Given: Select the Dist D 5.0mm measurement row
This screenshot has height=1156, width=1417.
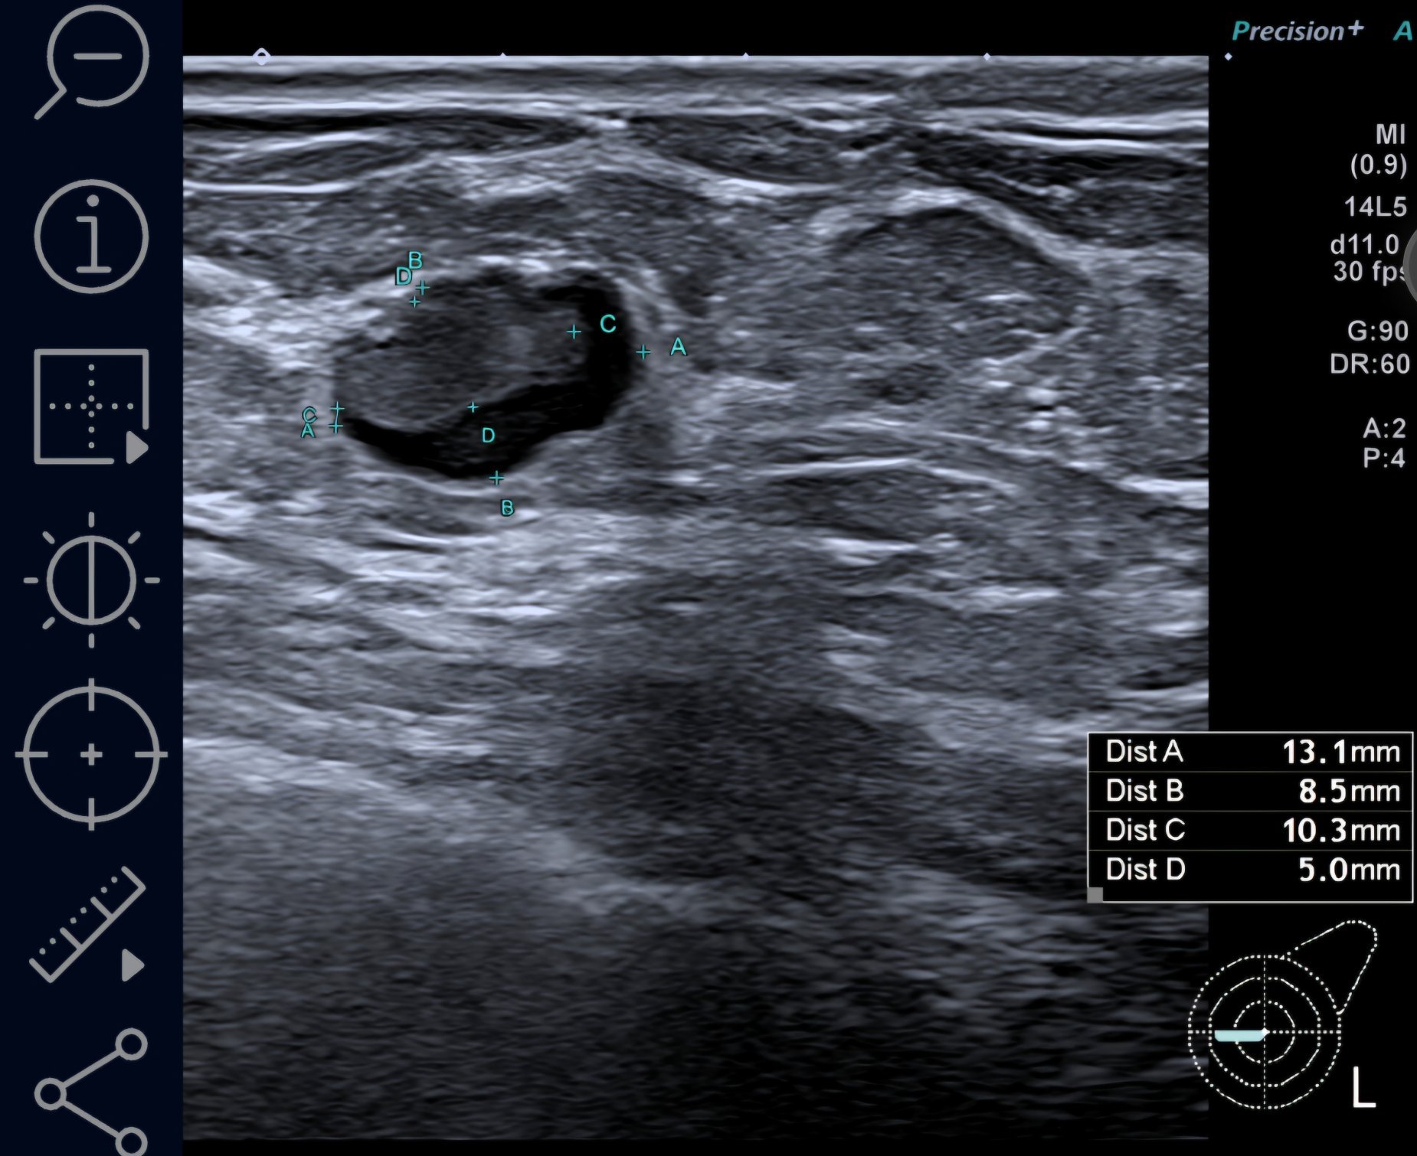Looking at the screenshot, I should 1250,870.
